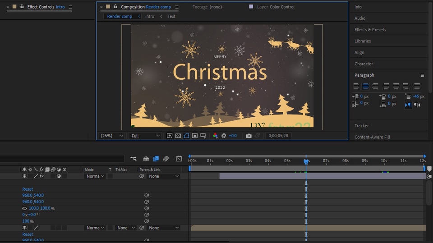Open the Tracker panel
The height and width of the screenshot is (243, 433).
361,126
